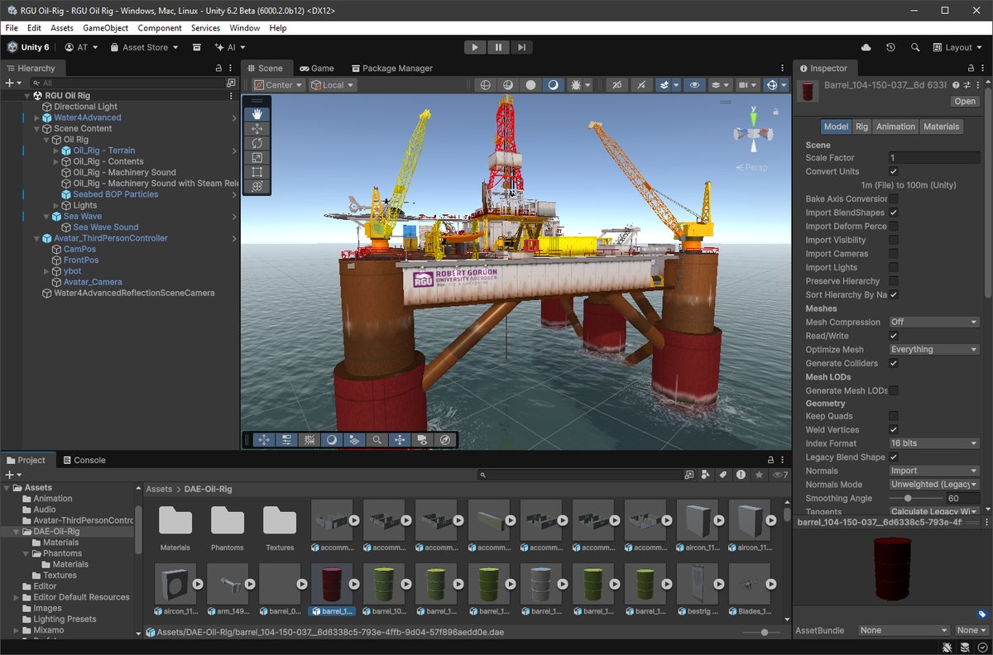Select the Rotate tool in Scene overlay
Screen dimensions: 993x655
click(257, 143)
